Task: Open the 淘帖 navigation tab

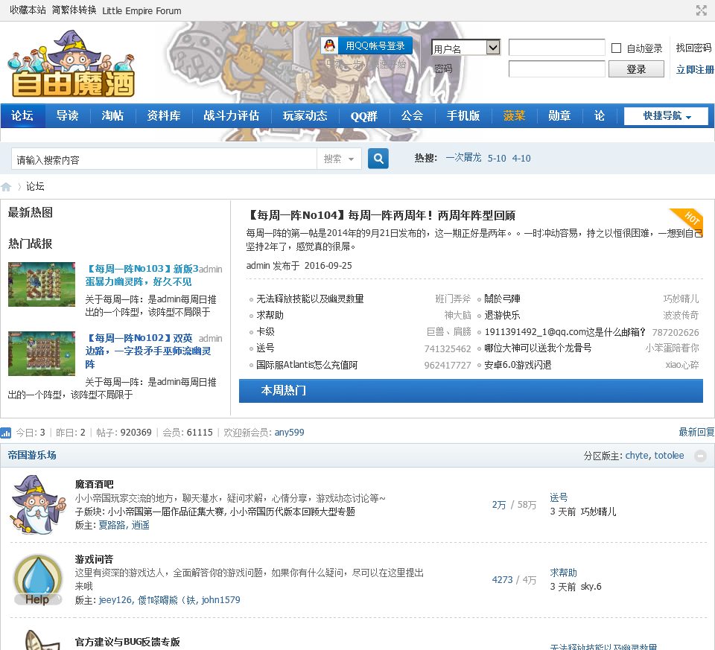Action: pos(112,115)
